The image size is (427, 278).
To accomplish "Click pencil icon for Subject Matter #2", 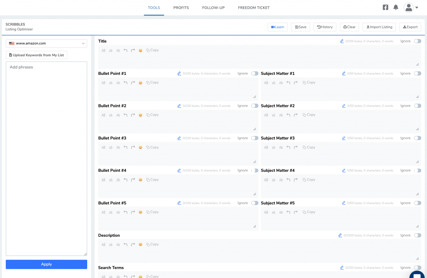I will [x=344, y=106].
